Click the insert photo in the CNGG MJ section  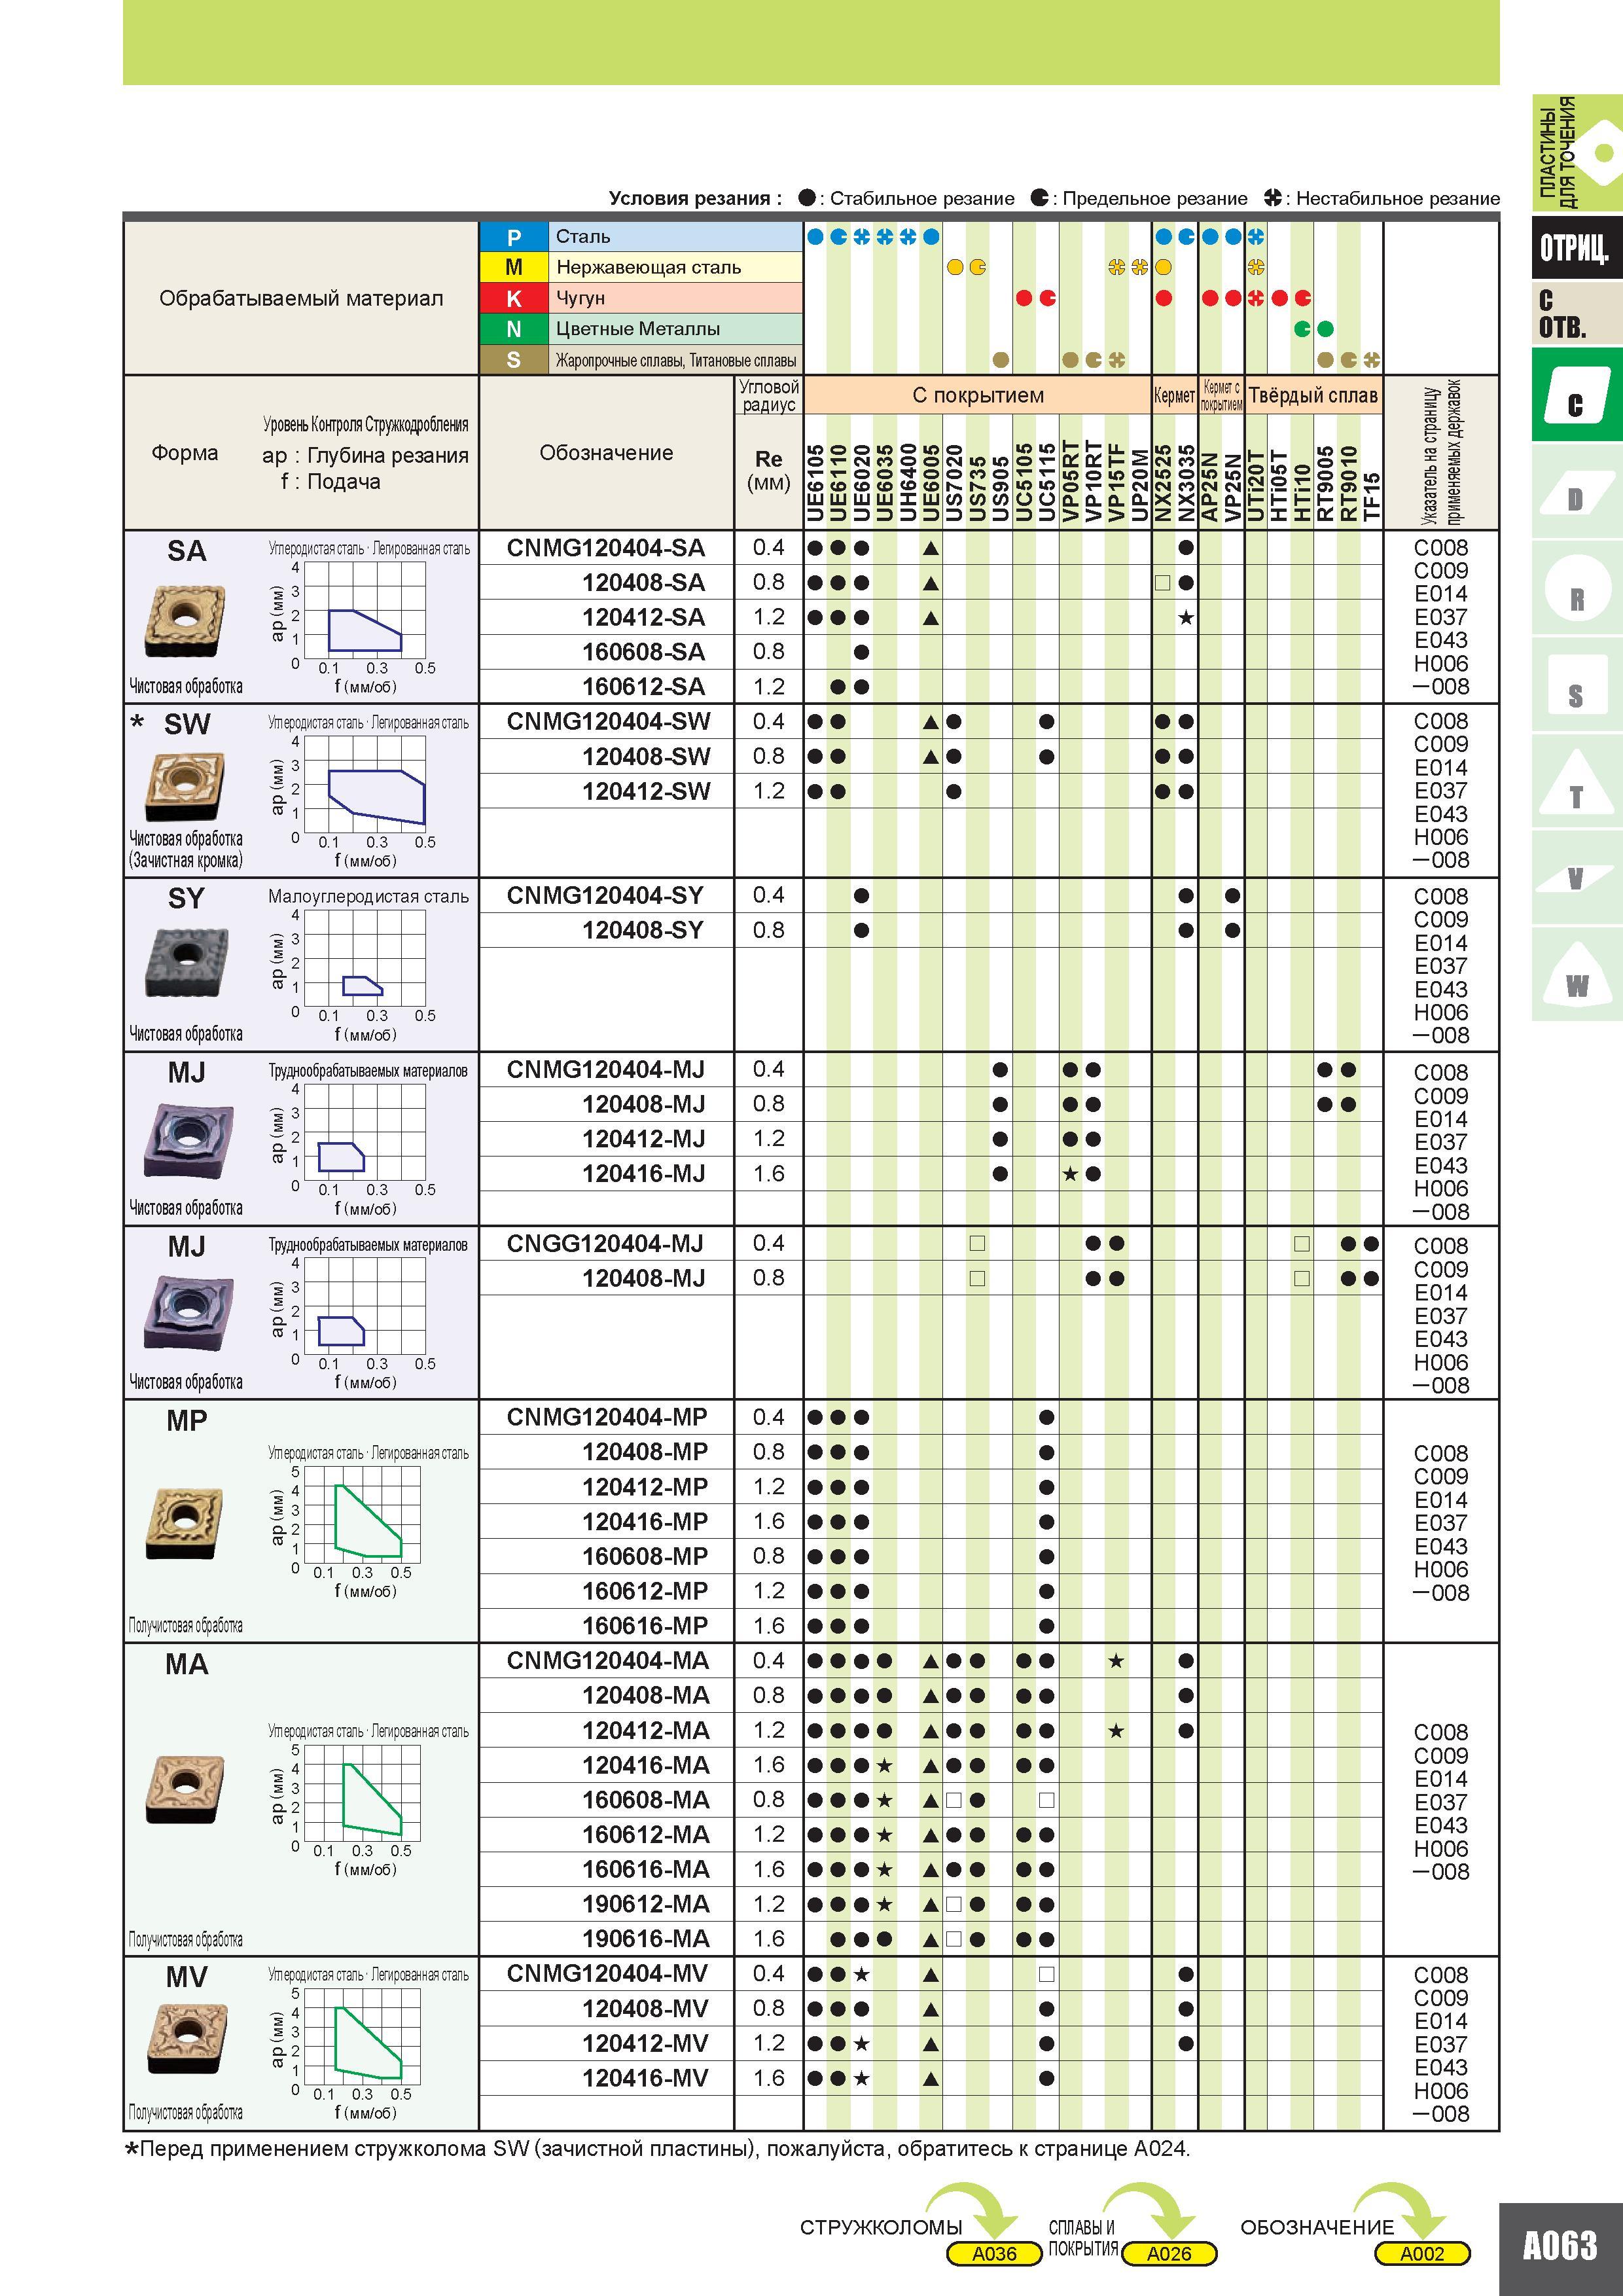[x=189, y=1313]
